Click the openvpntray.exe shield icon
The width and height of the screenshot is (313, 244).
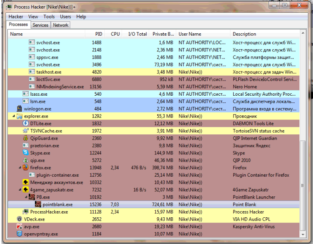pyautogui.click(x=19, y=234)
